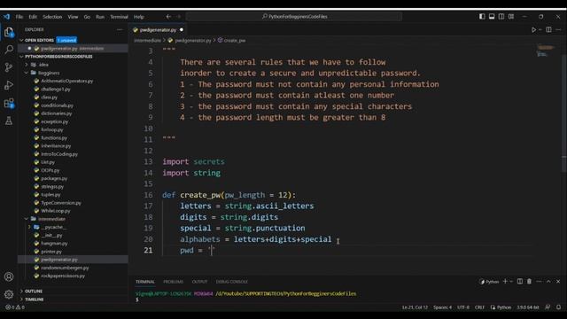The image size is (567, 319).
Task: Collapse the PYTHONFORBEGGINERSCODEFILES root folder
Action: 21,57
